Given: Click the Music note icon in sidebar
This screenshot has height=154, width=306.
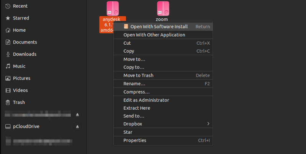Looking at the screenshot, I should pos(8,66).
